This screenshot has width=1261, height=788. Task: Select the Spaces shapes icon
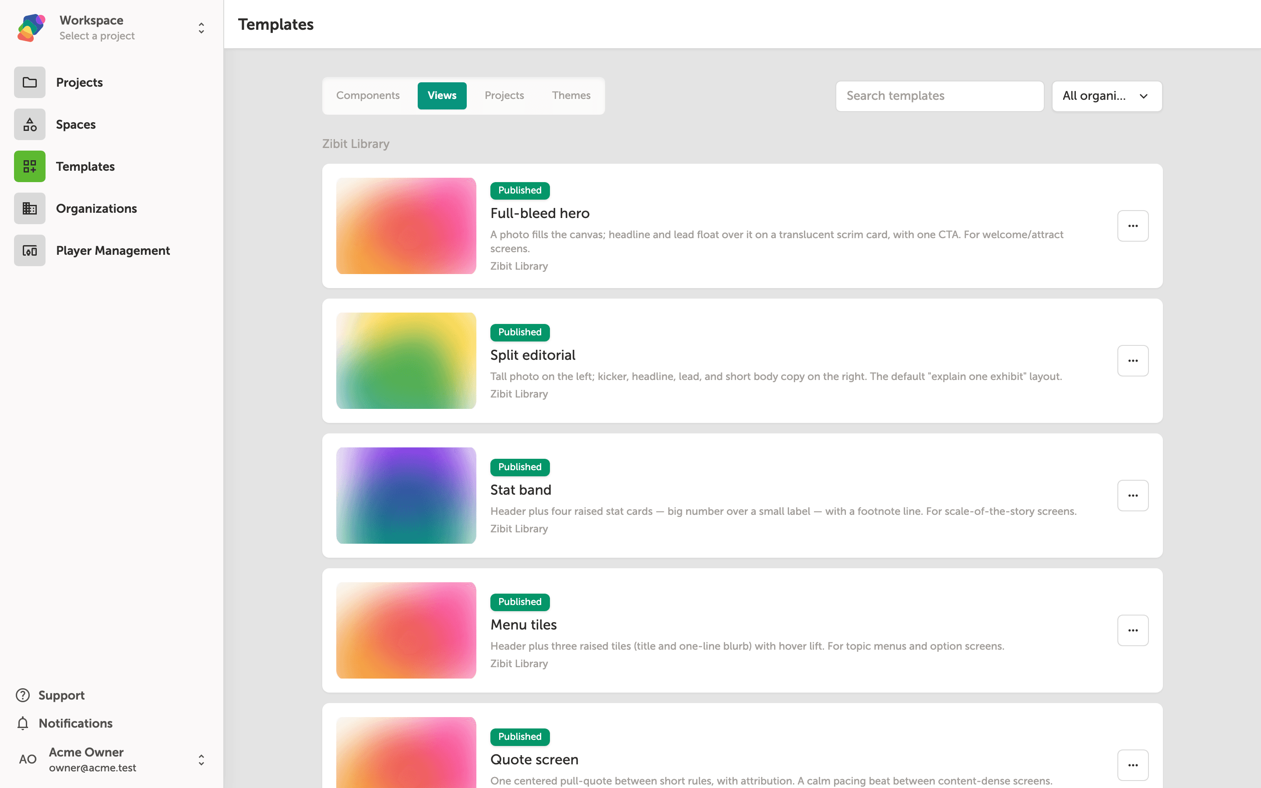click(x=30, y=125)
